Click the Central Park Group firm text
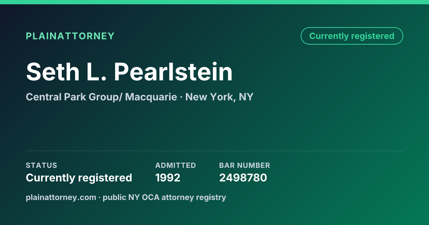Screen dimensions: 429x225 [x=73, y=97]
